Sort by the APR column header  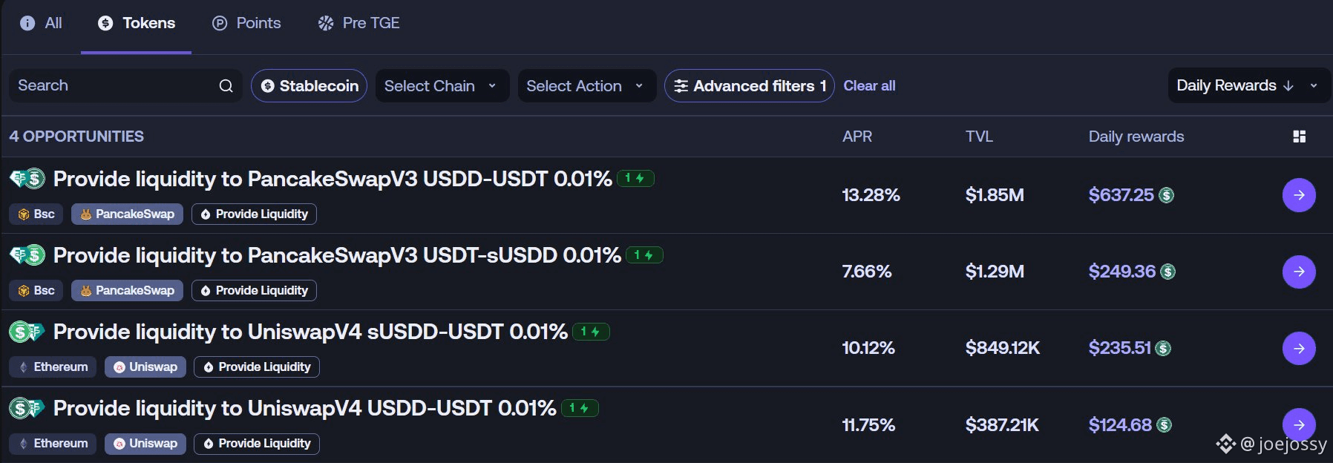click(x=857, y=137)
